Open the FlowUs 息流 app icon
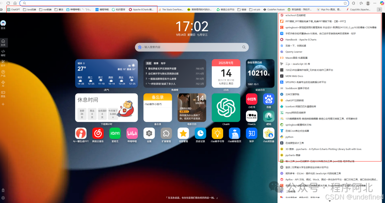 [252, 116]
